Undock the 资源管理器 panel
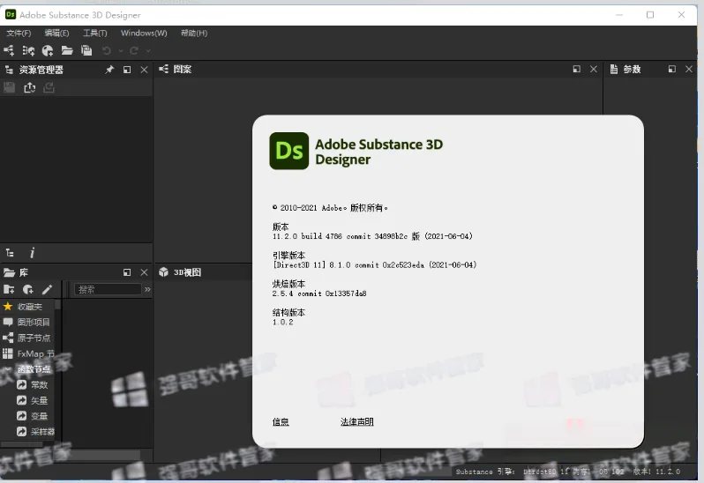Image resolution: width=704 pixels, height=483 pixels. (127, 70)
